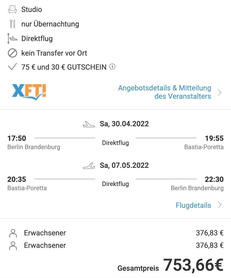231x278 pixels.
Task: Click the returning plane icon for 07.05.2022
Action: [x=89, y=166]
